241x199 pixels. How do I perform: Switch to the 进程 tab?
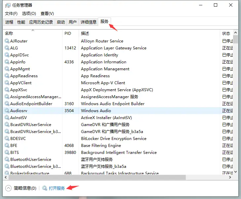click(9, 22)
